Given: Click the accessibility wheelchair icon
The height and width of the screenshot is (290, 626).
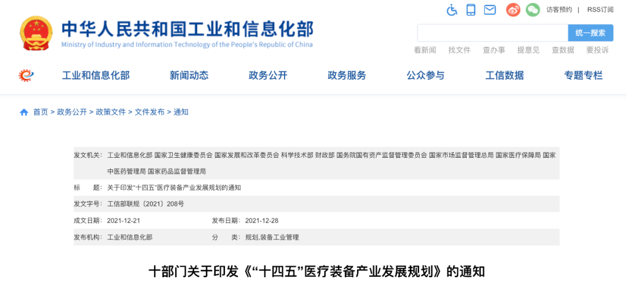Looking at the screenshot, I should [452, 10].
